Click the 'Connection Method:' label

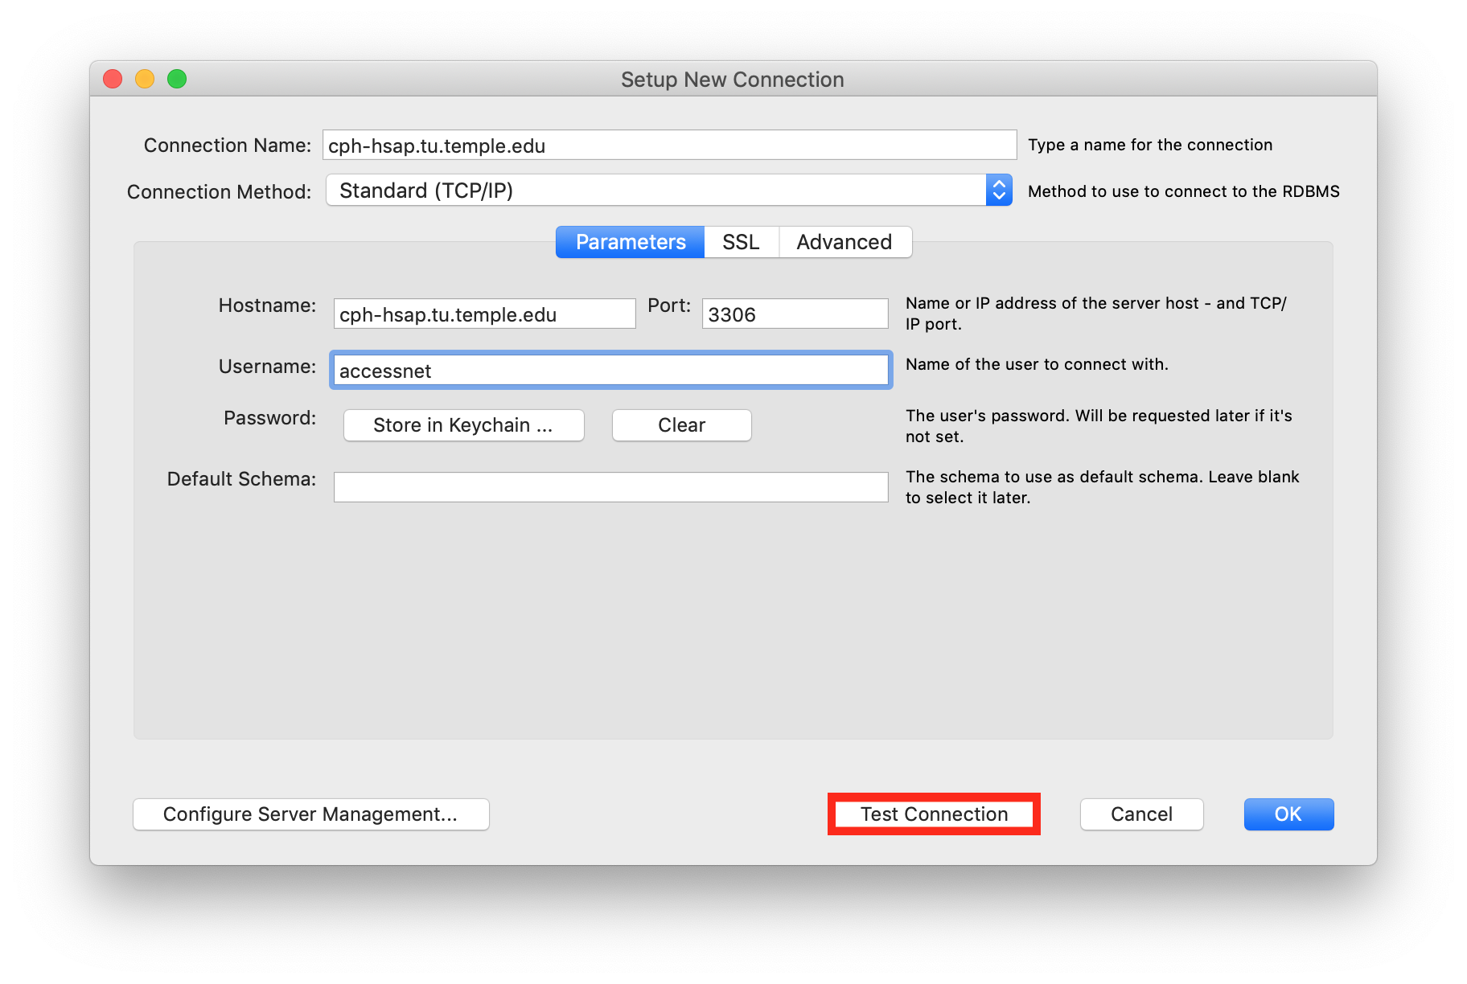[219, 192]
